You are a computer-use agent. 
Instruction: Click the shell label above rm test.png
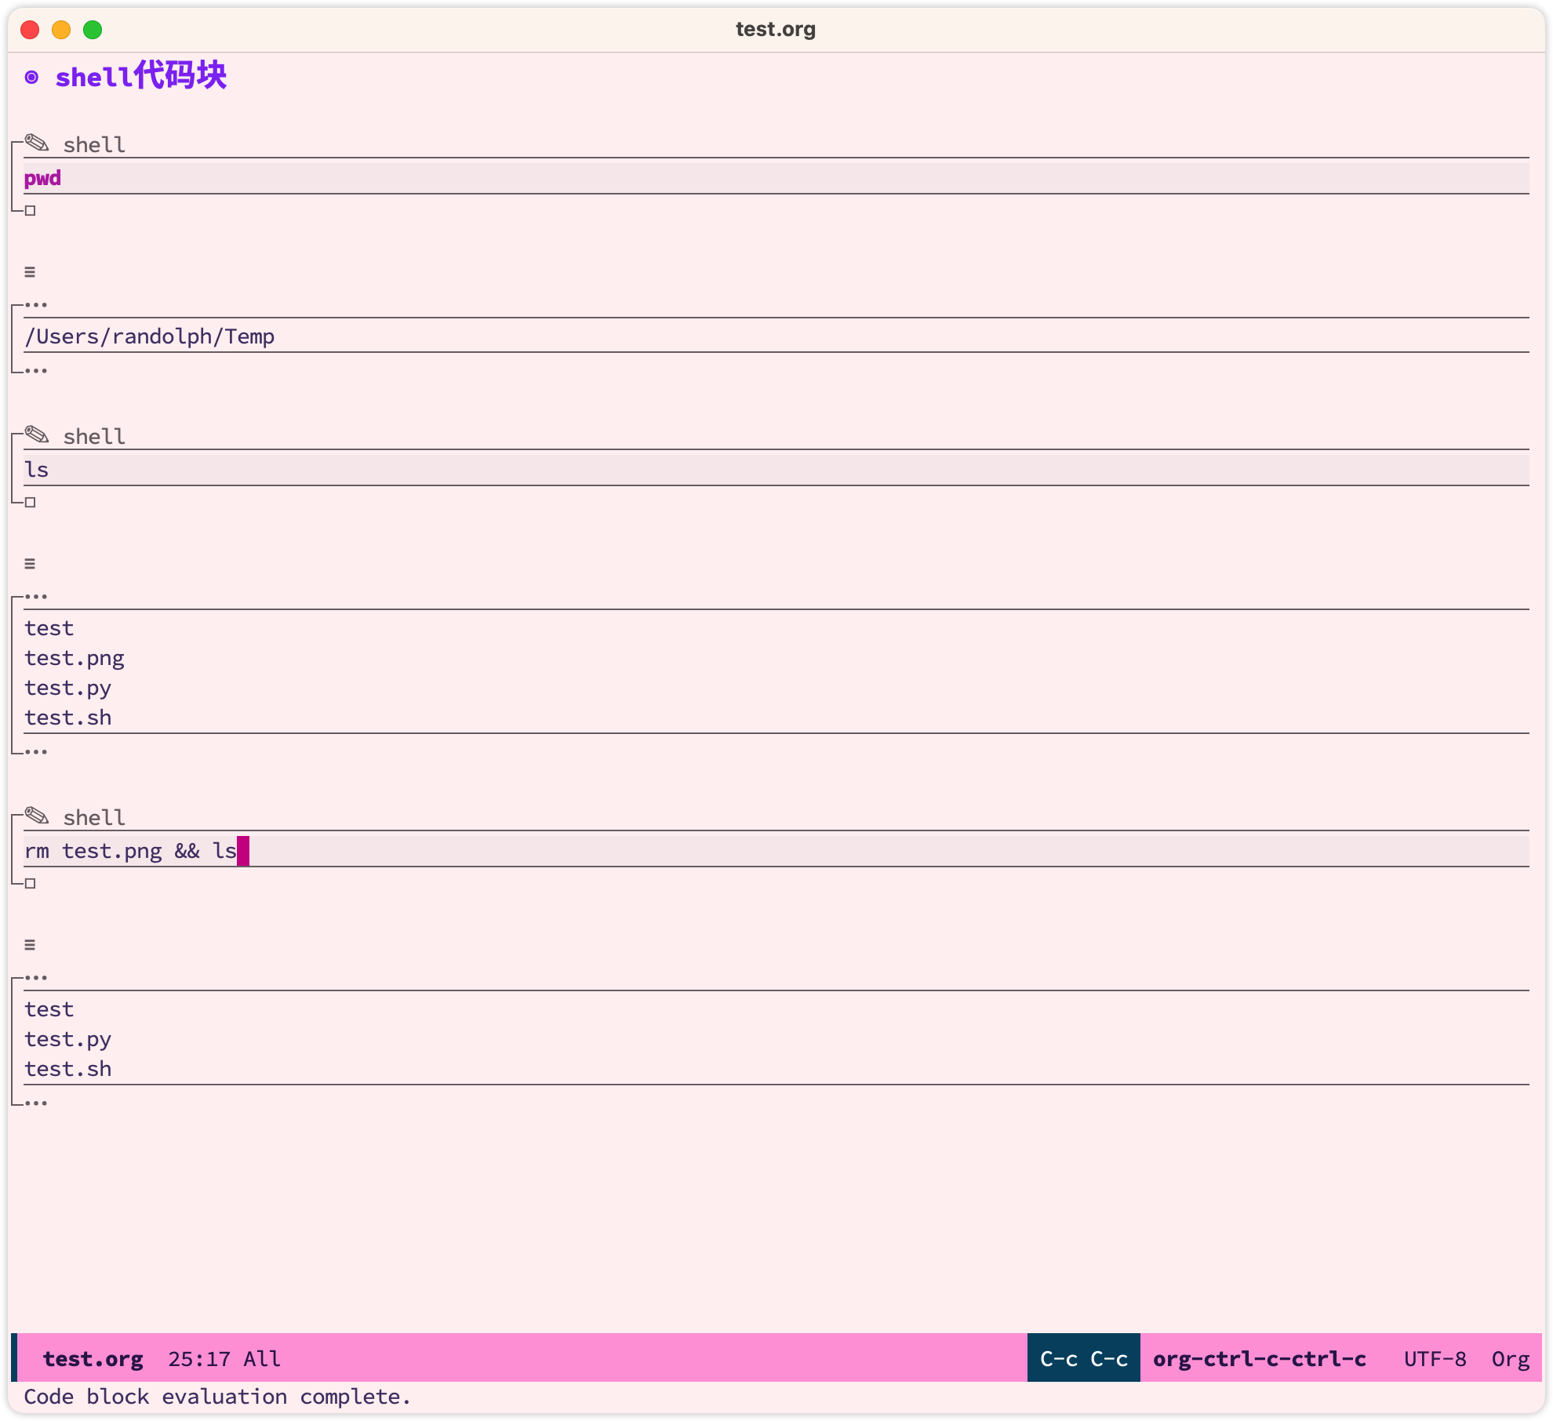(94, 818)
